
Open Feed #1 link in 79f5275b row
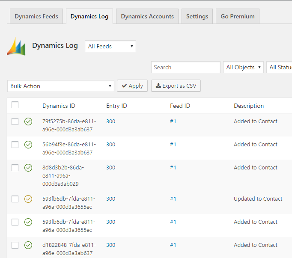point(173,122)
